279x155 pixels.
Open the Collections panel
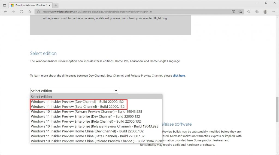[x=257, y=12]
